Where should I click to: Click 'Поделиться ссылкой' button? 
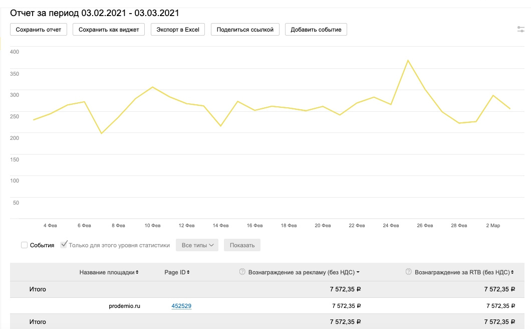[245, 30]
